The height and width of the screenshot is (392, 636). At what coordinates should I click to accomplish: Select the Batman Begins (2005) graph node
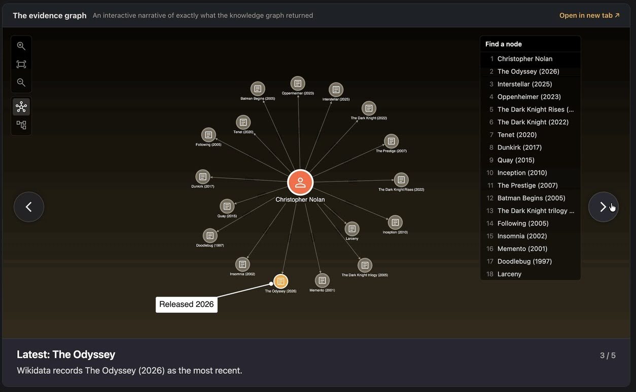[x=258, y=89]
